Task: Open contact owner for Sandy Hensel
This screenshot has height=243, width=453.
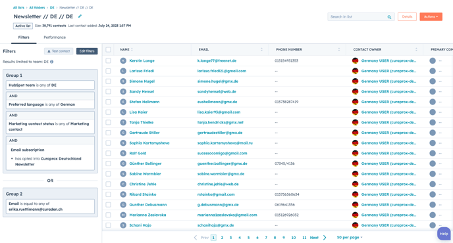Action: click(x=388, y=92)
